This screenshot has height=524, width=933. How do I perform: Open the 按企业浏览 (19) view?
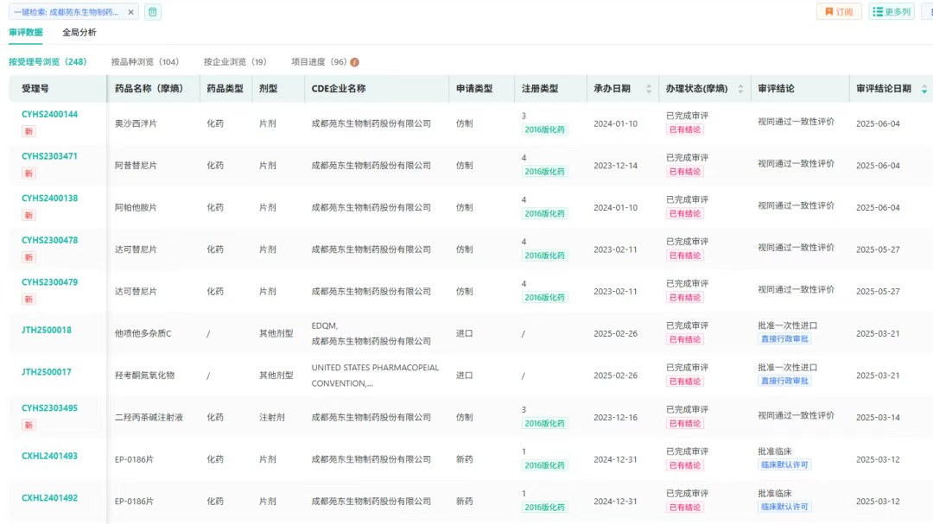click(235, 62)
